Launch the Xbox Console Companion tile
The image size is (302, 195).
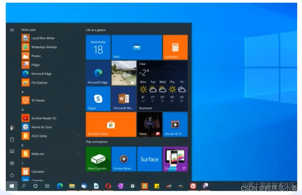98,159
